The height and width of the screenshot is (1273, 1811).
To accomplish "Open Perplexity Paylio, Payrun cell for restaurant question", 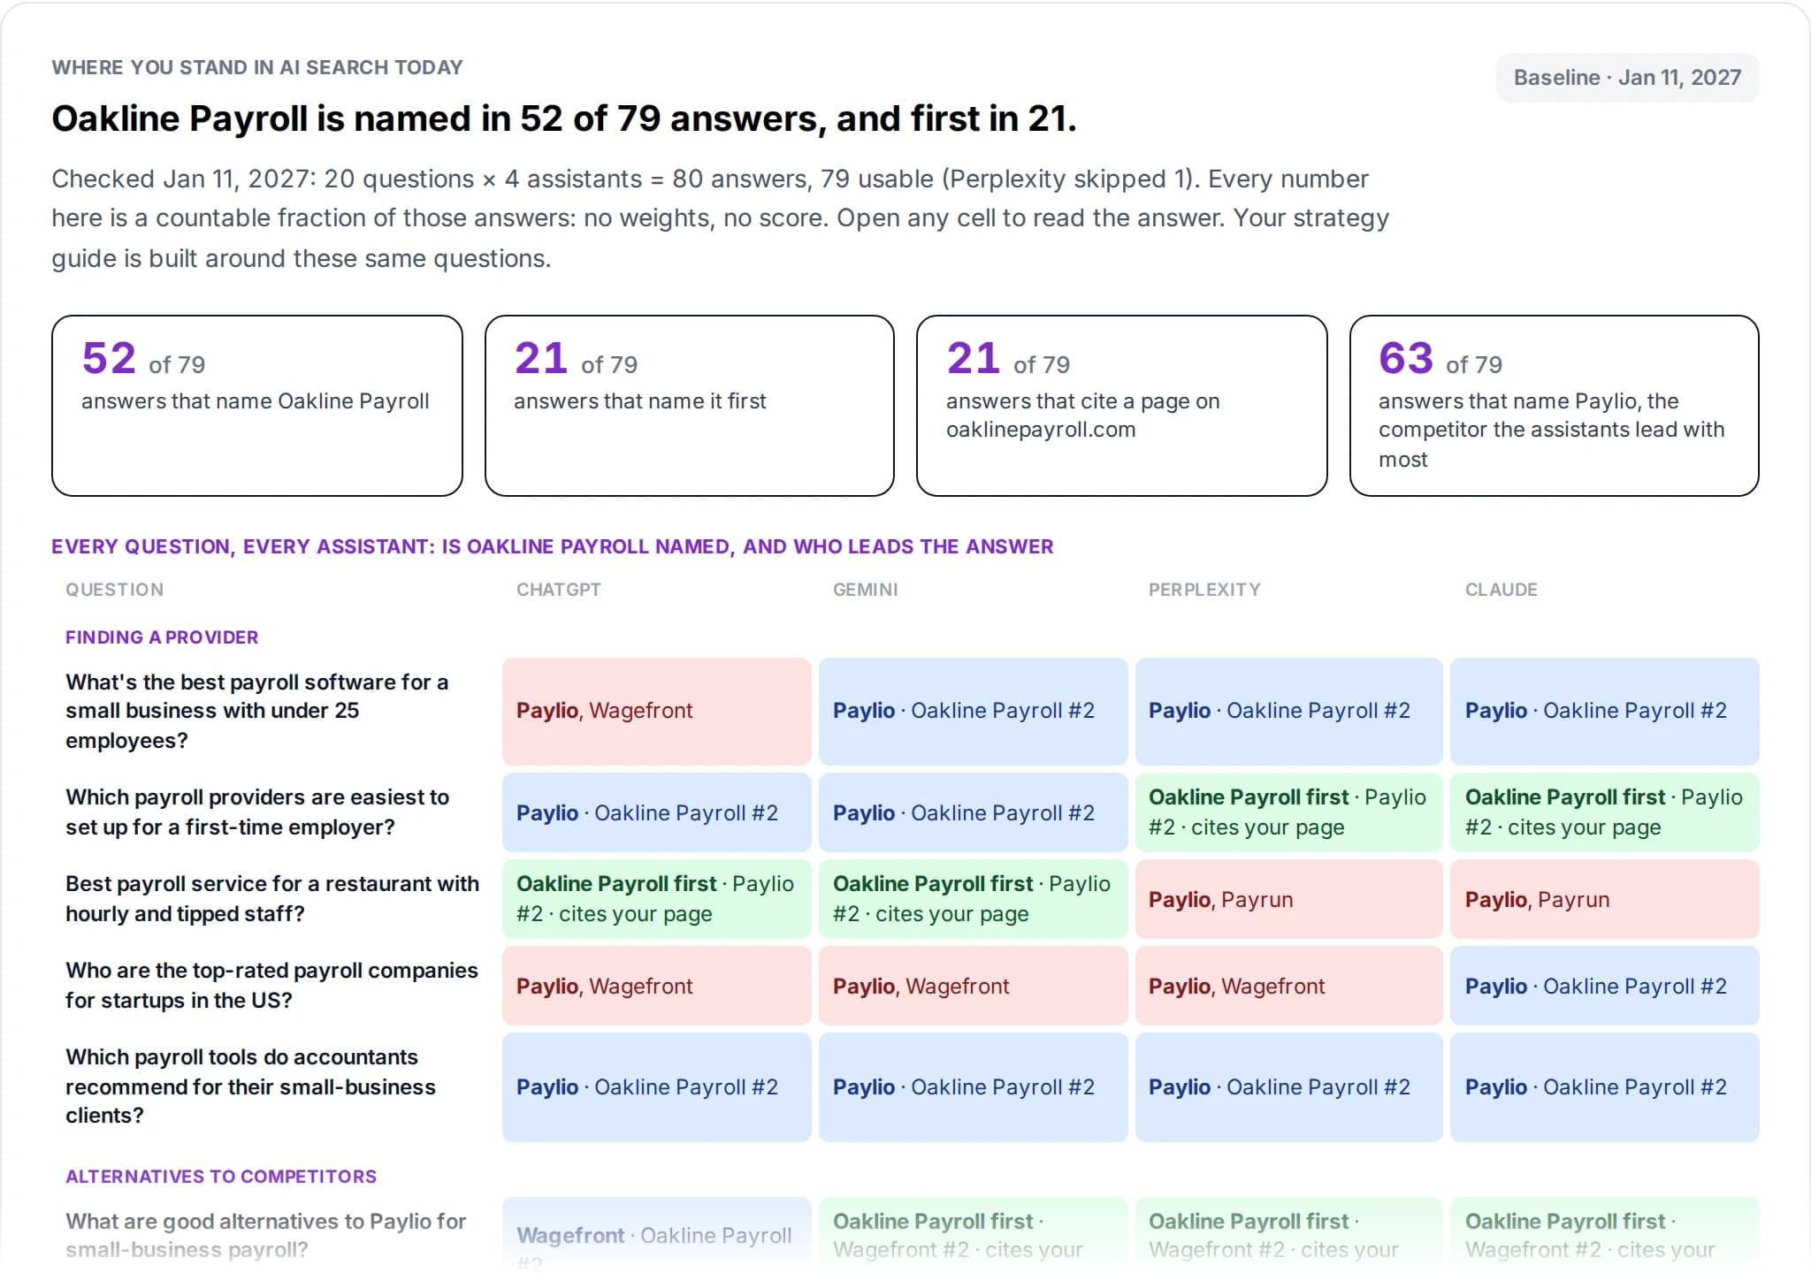I will tap(1289, 899).
